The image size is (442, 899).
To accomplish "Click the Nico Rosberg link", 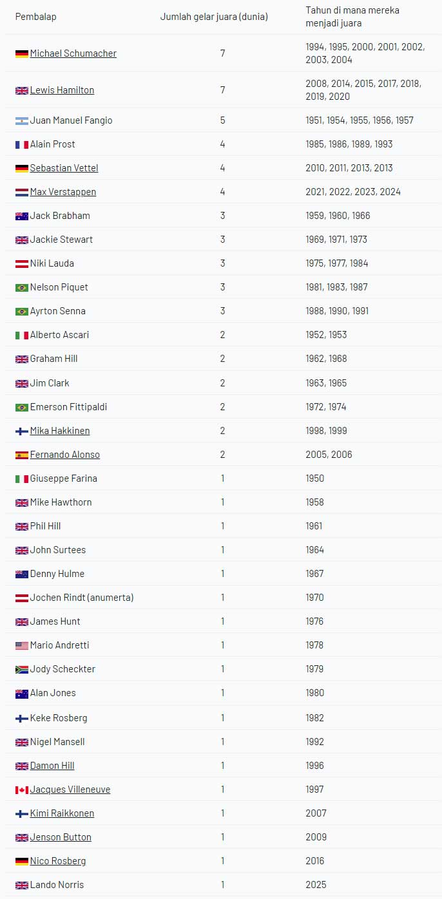I will (58, 861).
